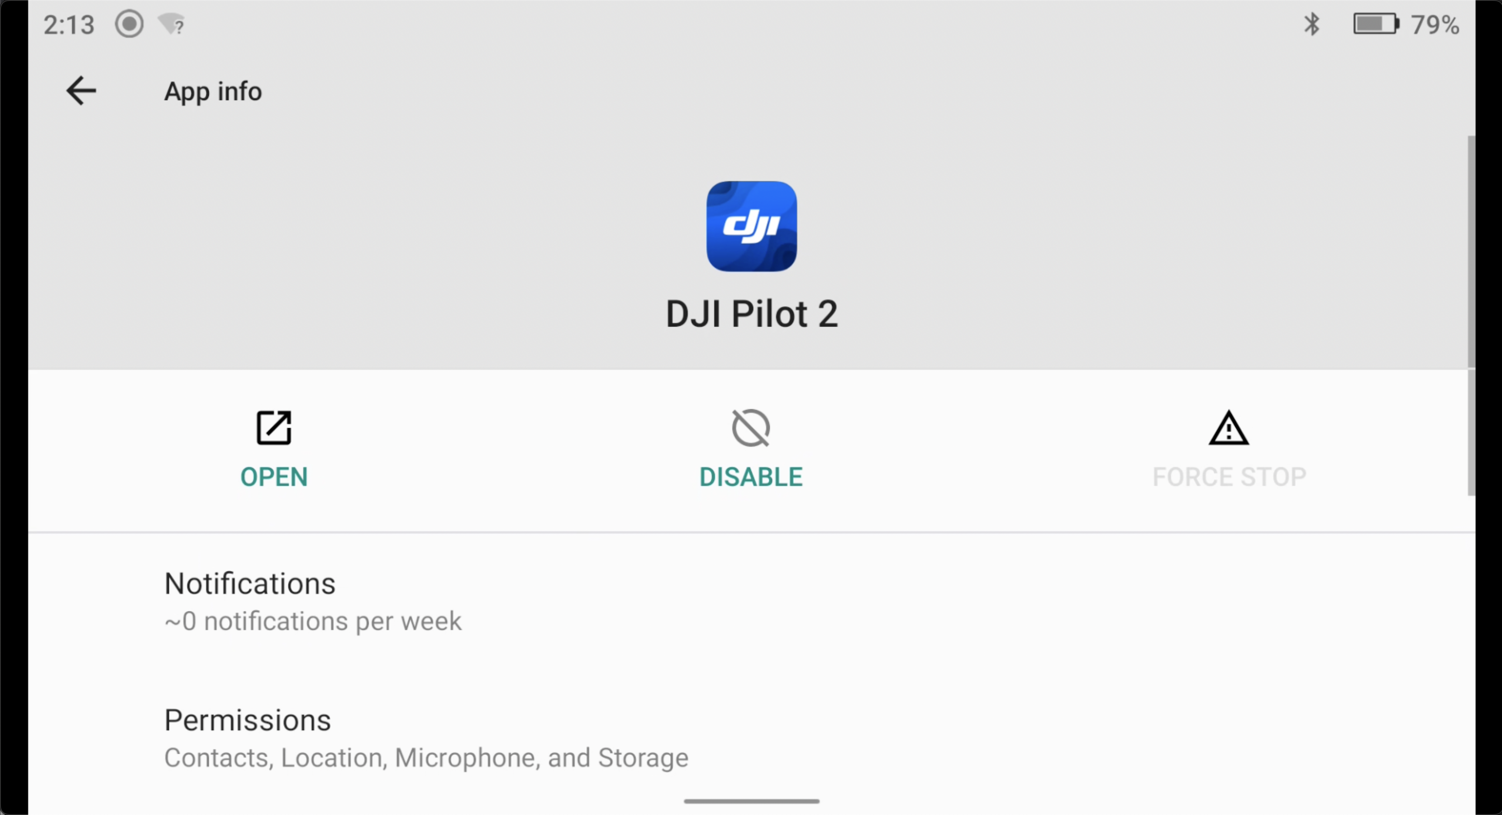The width and height of the screenshot is (1502, 815).
Task: Click the open-in-new-window icon above OPEN
Action: click(x=274, y=428)
